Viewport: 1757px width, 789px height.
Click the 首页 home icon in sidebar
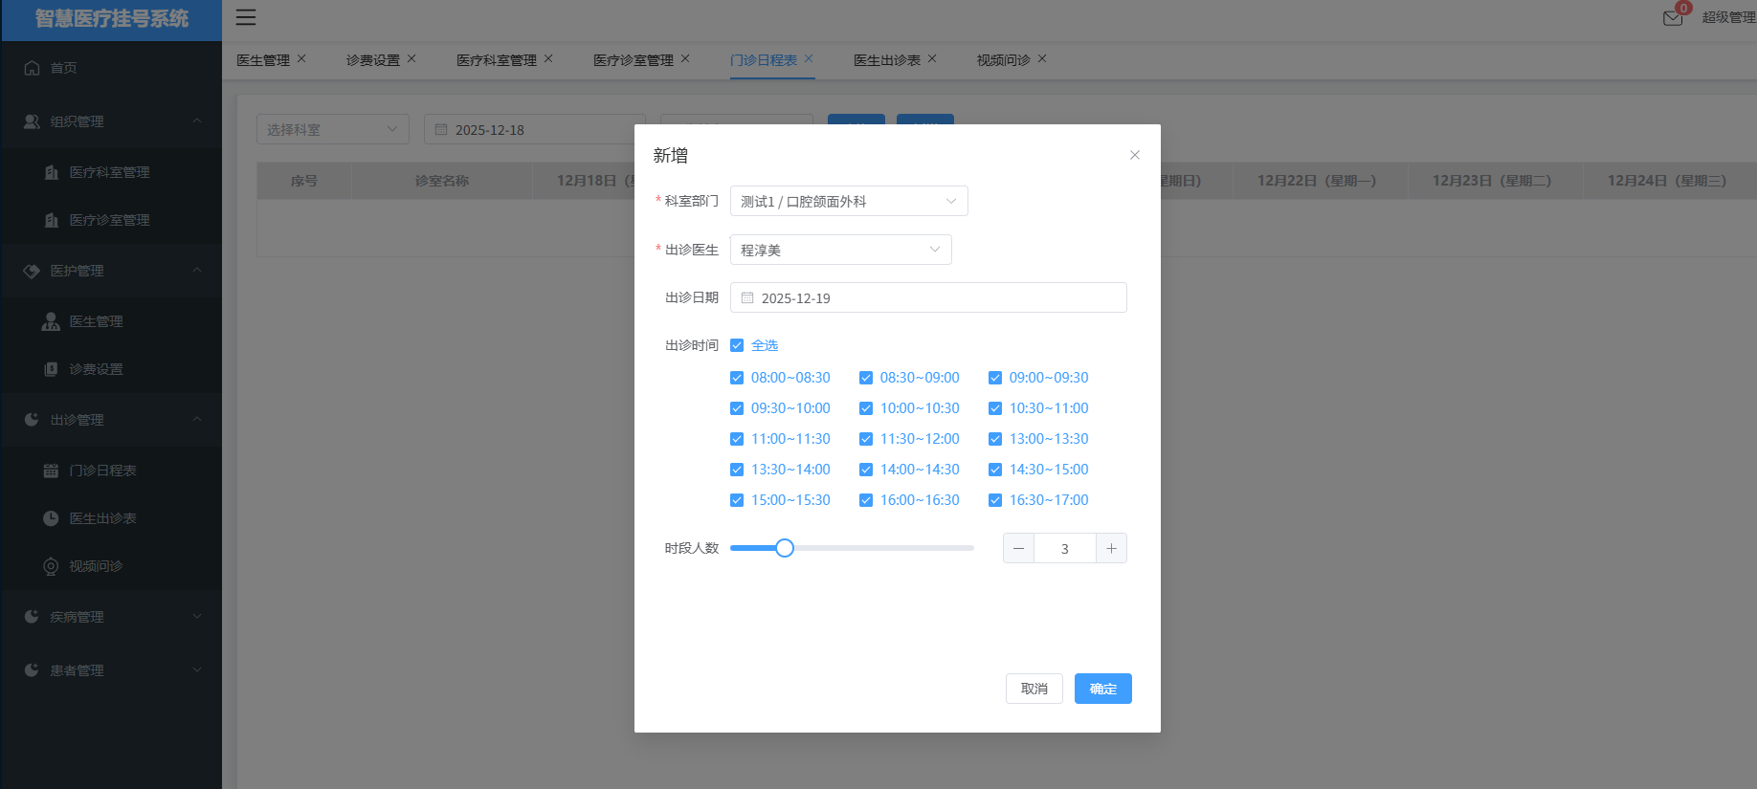(x=32, y=68)
